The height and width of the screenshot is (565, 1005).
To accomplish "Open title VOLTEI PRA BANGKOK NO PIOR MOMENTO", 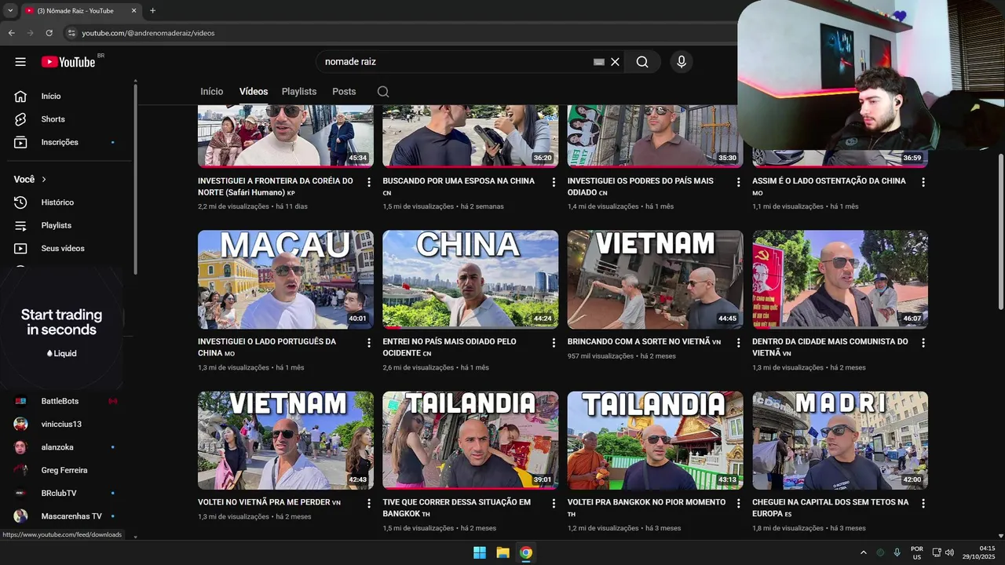I will click(646, 508).
